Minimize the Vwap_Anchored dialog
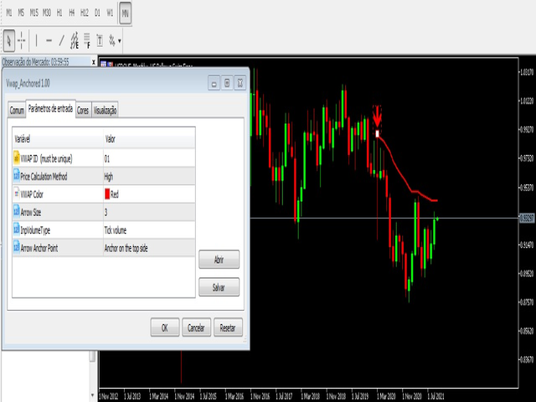Screen dimensions: 536x402 pos(214,83)
